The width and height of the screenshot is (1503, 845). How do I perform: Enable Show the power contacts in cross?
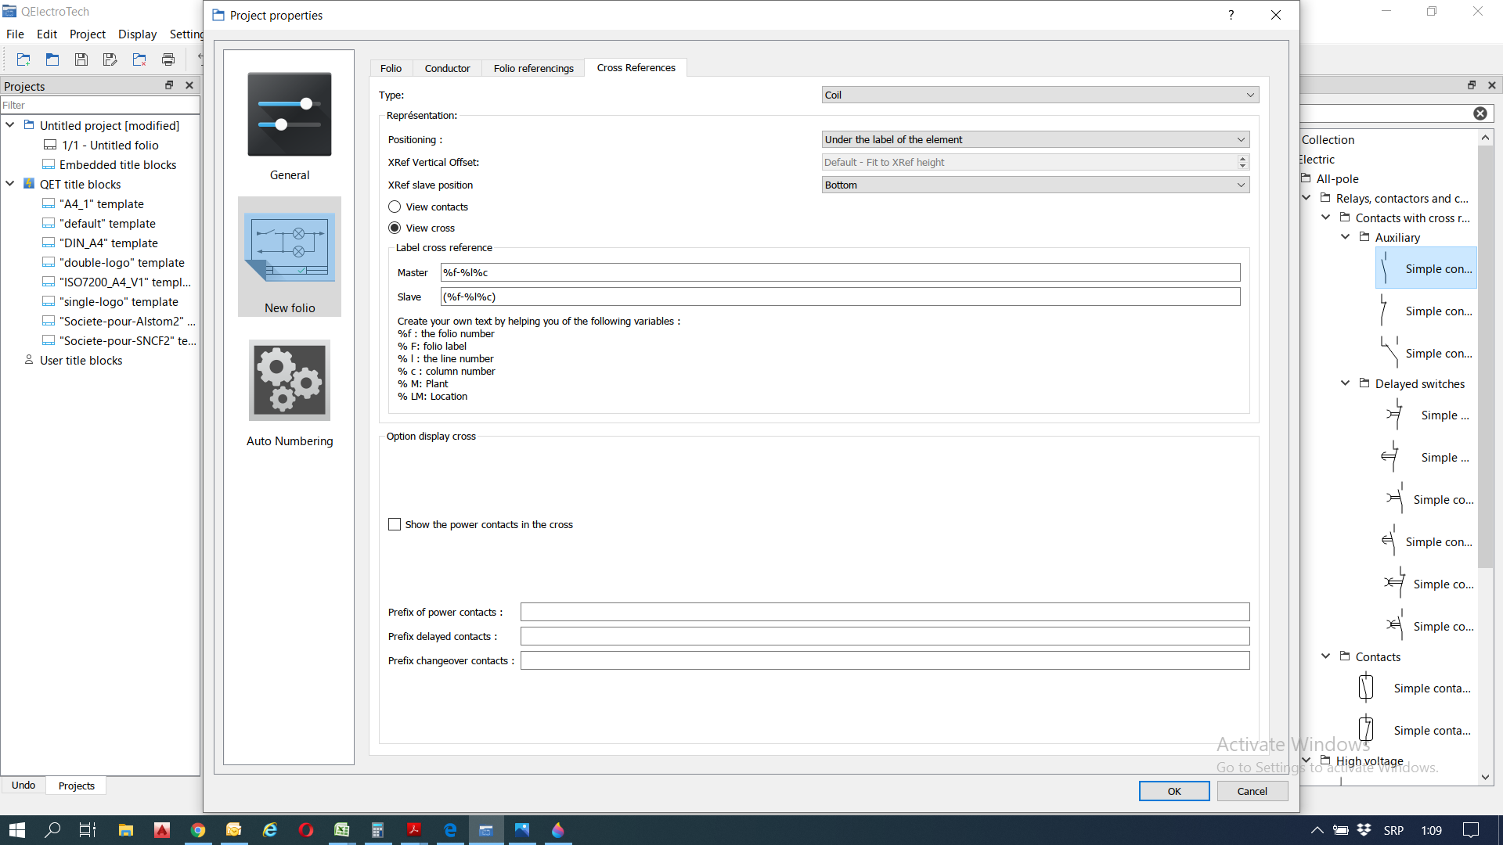[395, 524]
